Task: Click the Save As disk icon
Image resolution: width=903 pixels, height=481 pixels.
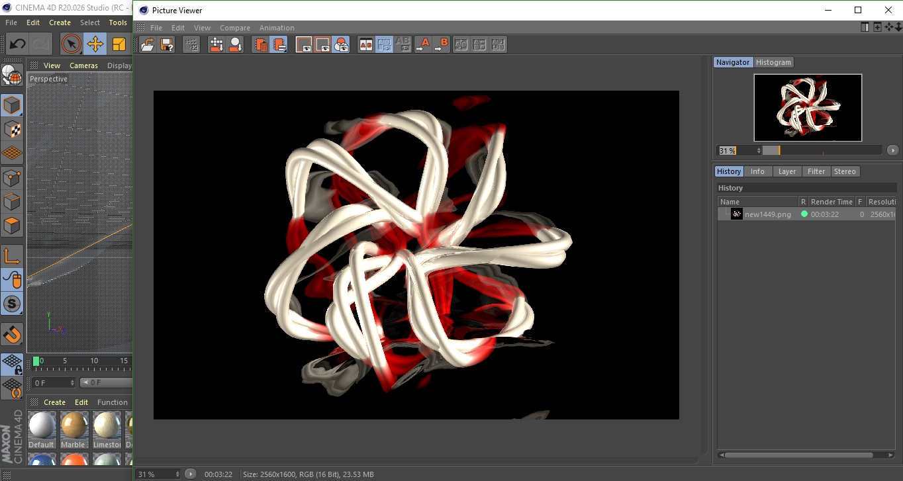Action: (x=167, y=45)
